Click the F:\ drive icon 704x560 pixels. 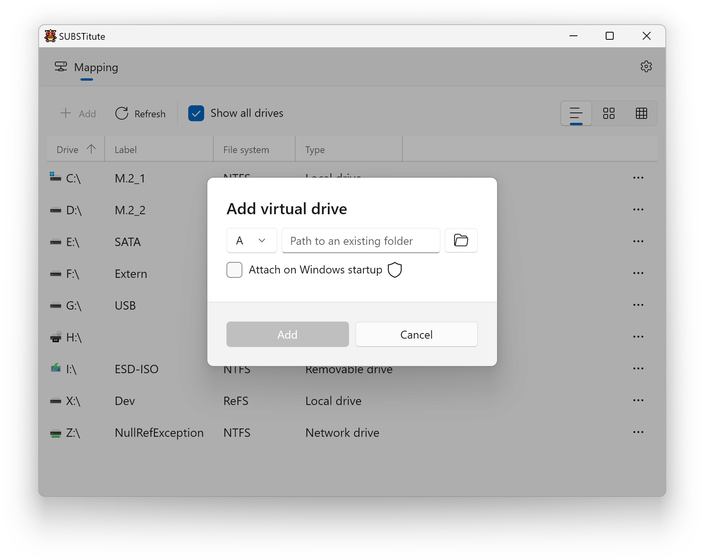pos(55,273)
